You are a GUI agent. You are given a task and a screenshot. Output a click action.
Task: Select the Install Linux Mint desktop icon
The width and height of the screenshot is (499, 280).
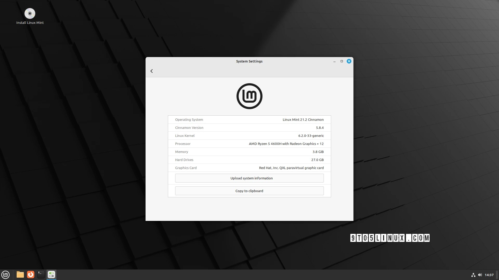coord(30,13)
